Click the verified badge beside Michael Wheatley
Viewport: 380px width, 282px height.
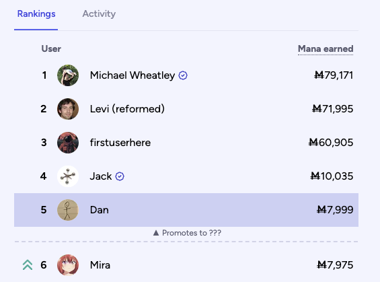tap(183, 75)
